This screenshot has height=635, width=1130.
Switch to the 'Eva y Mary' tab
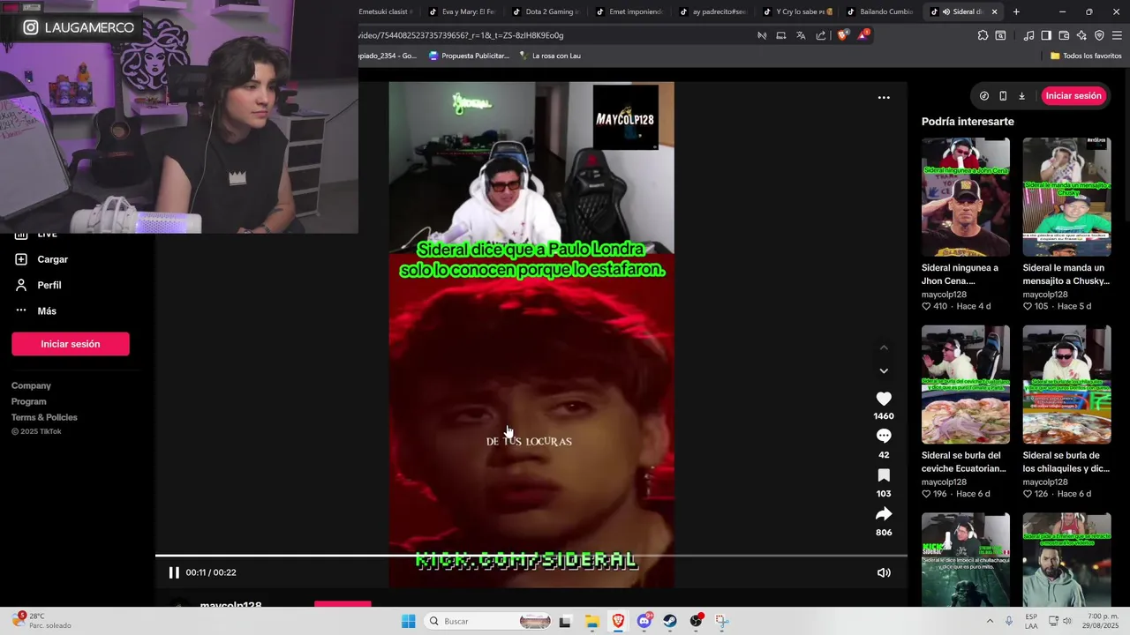click(461, 11)
